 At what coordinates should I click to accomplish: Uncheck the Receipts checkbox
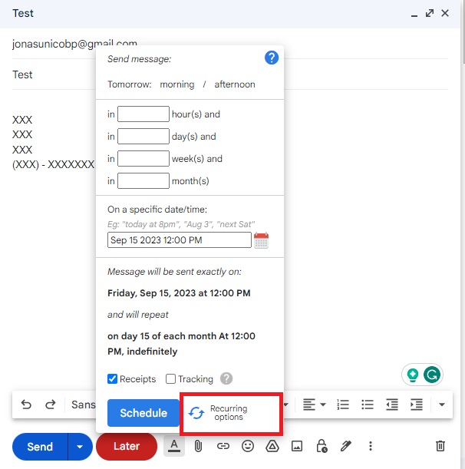pos(112,378)
